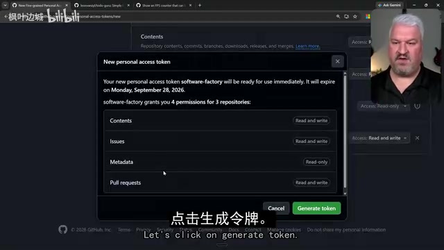
Task: Open the Access: Read and write dropdown
Action: click(379, 138)
